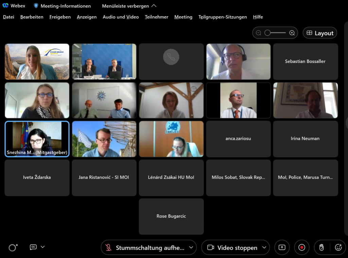Click the zoom out magnifier icon
348x258 pixels.
pyautogui.click(x=259, y=33)
